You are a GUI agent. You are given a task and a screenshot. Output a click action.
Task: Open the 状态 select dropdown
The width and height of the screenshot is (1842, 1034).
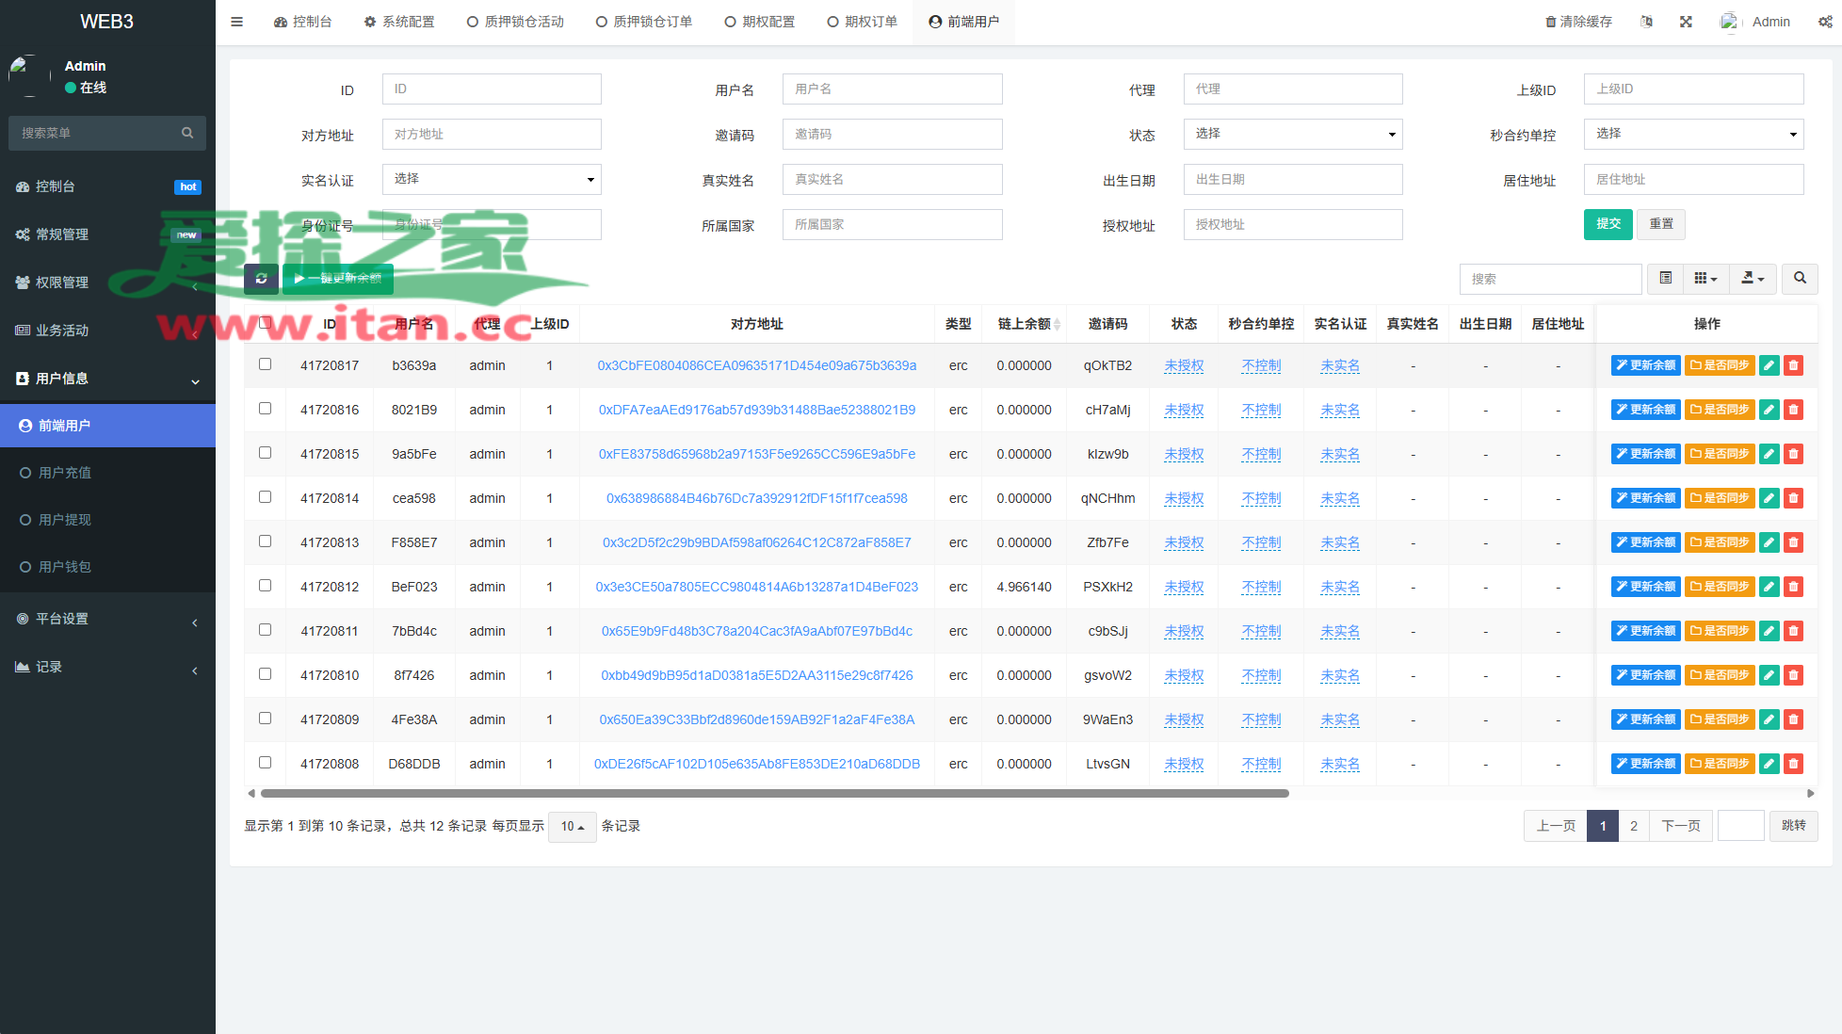pos(1292,134)
